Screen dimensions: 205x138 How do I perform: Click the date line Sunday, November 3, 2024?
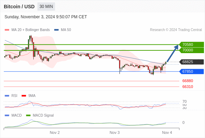[46, 17]
